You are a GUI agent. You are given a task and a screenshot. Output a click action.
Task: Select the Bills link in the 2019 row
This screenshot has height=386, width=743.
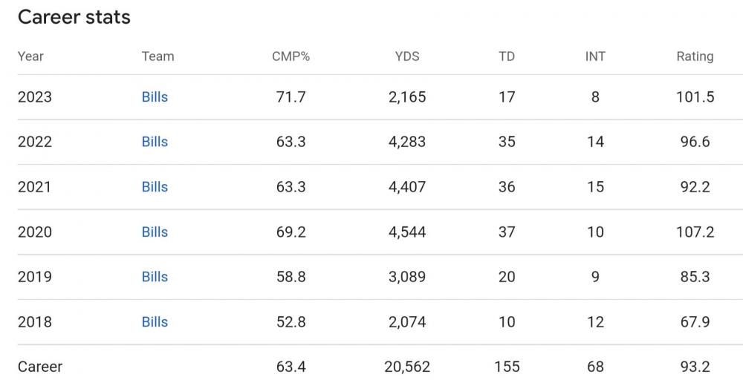point(155,277)
